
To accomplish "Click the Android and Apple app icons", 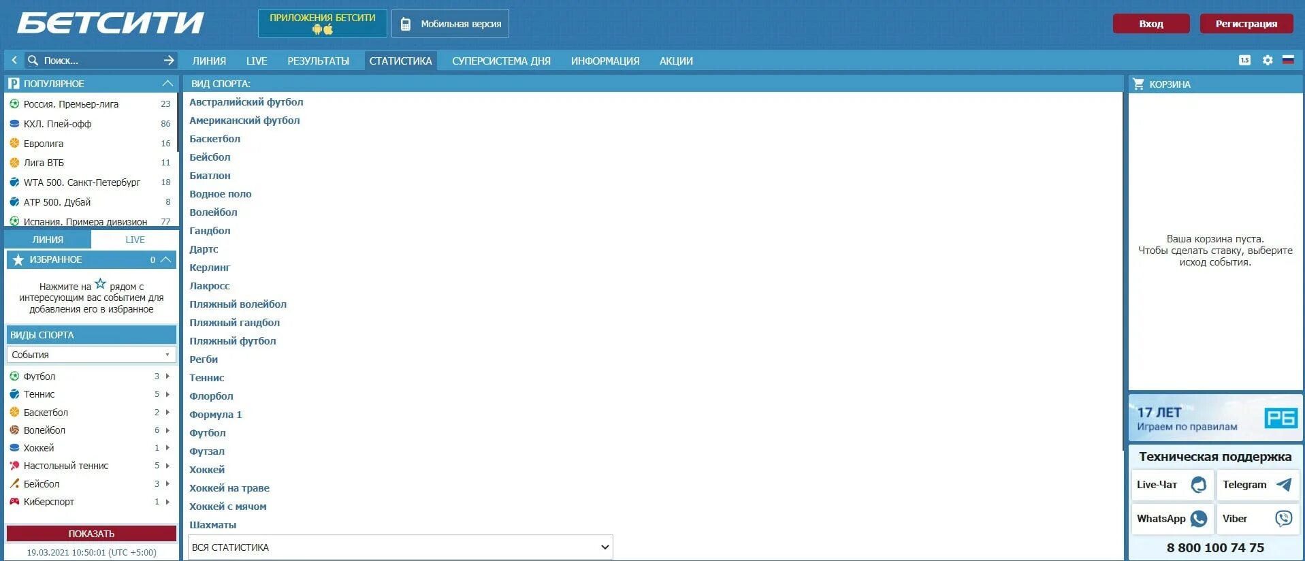I will tap(323, 29).
